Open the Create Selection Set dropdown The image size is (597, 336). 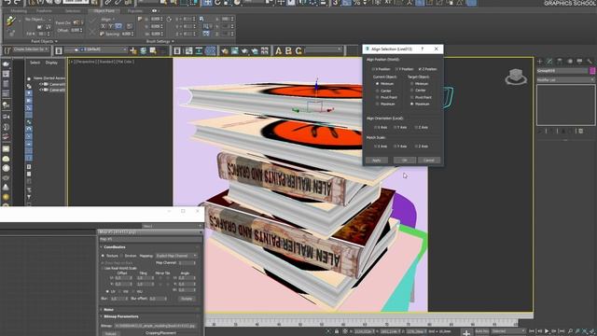coord(32,49)
